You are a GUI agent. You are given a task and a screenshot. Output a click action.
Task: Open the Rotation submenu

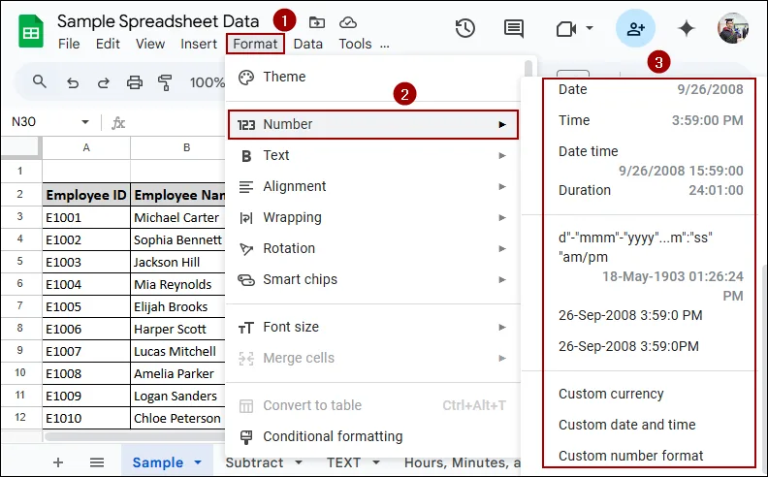click(373, 248)
